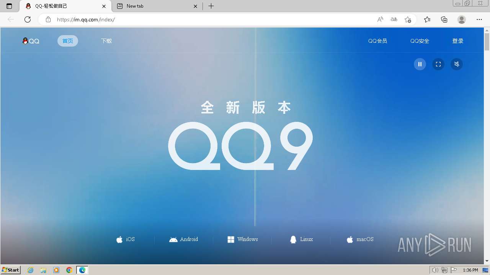Download QQ for Android
Image resolution: width=490 pixels, height=275 pixels.
[x=184, y=239]
